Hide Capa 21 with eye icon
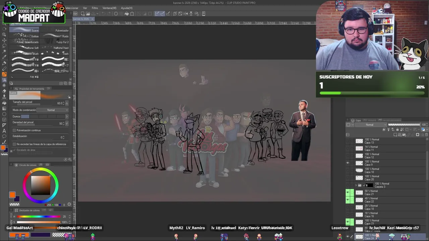This screenshot has height=241, width=429. pos(348,192)
